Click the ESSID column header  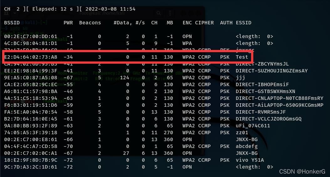click(244, 23)
